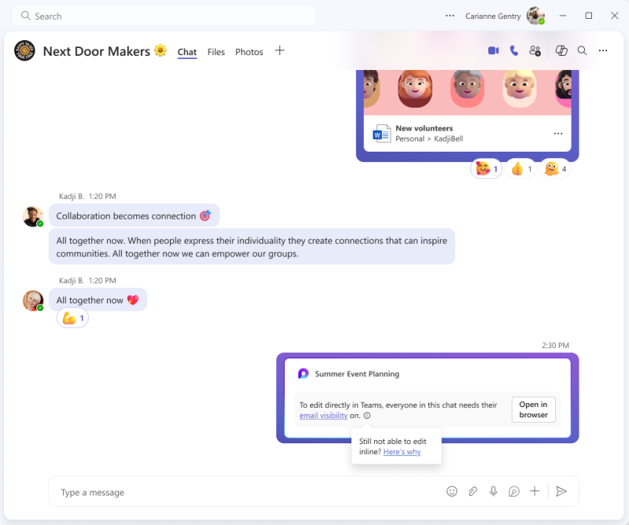Expand more chat options ellipsis in header
Screen dimensions: 629x525
[x=603, y=50]
